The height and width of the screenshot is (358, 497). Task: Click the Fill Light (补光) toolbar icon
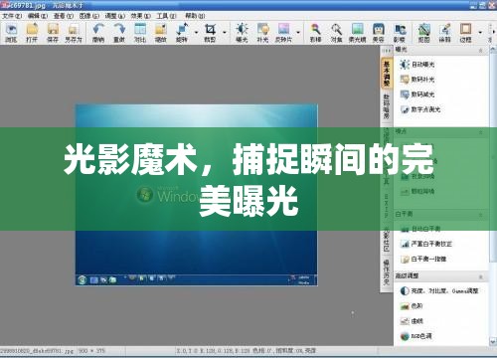pos(262,33)
